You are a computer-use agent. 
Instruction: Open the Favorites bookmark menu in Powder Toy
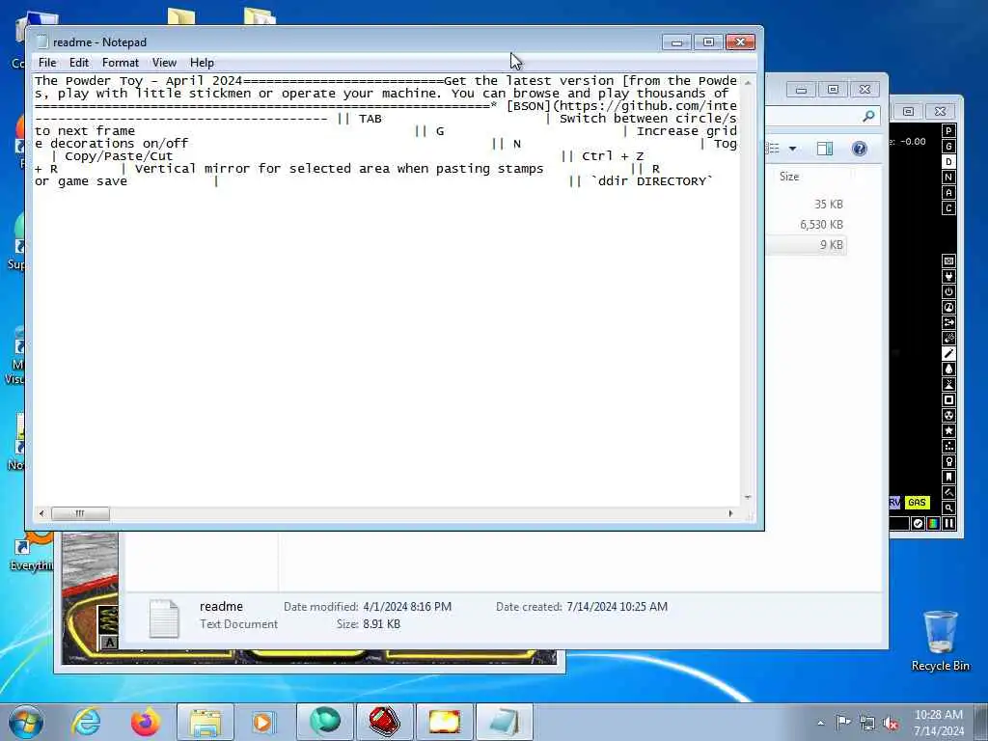point(948,477)
